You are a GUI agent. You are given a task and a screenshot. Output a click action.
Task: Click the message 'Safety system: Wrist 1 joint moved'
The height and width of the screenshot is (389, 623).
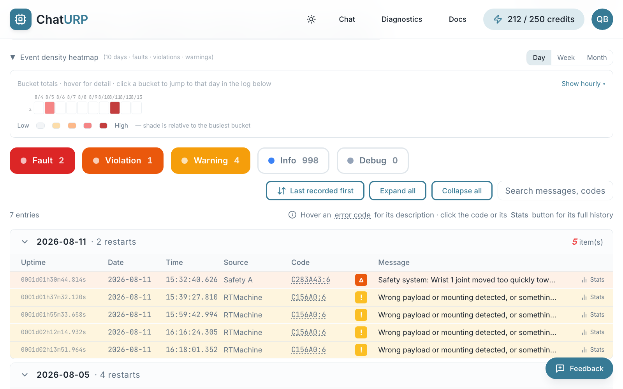466,280
